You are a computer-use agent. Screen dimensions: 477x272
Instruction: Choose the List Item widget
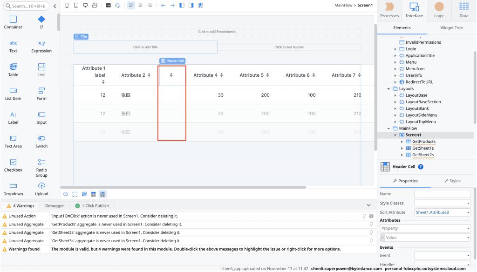13,94
